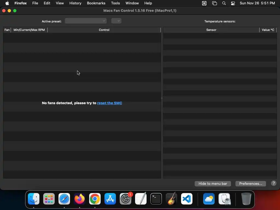Open Spotlight search in the menu bar
Image resolution: width=280 pixels, height=210 pixels.
point(224,3)
